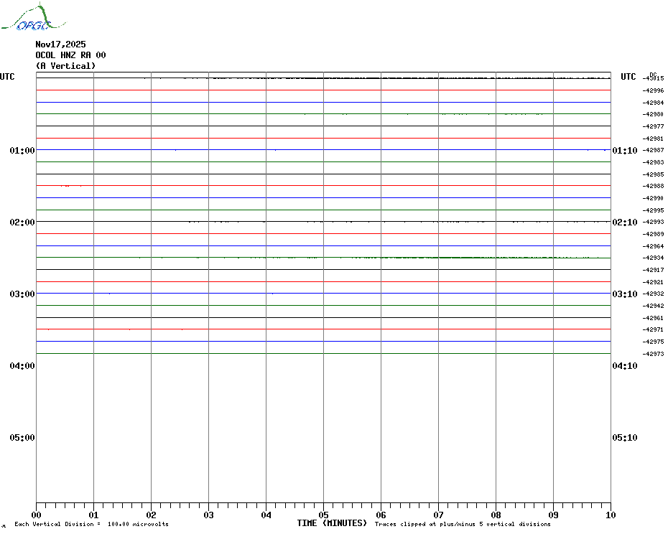Click minute 00 on the bottom axis
Viewport: 668px width, 534px height.
pos(37,515)
